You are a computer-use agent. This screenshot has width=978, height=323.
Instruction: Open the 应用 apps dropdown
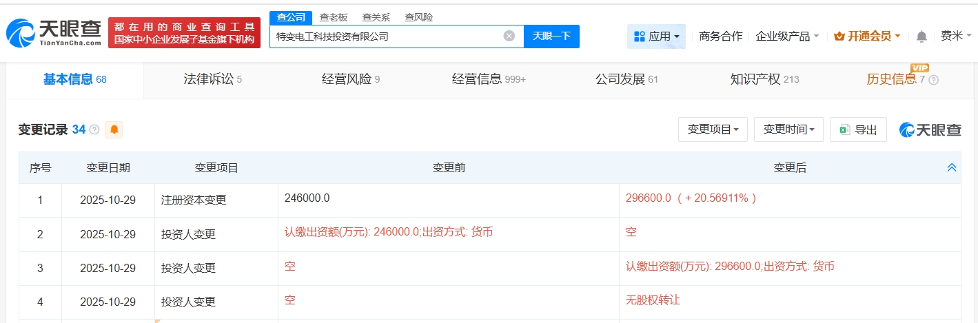click(656, 37)
